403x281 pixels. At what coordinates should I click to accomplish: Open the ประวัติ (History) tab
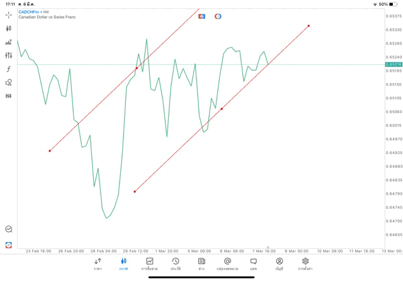(x=175, y=264)
